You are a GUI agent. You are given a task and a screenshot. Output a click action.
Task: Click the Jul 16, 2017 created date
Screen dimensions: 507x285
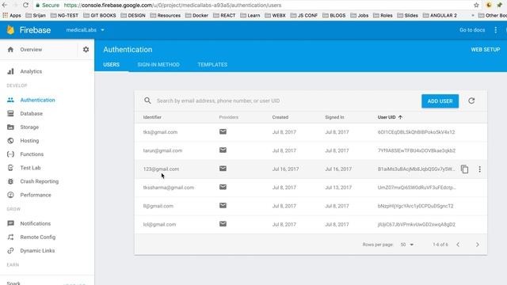[285, 169]
